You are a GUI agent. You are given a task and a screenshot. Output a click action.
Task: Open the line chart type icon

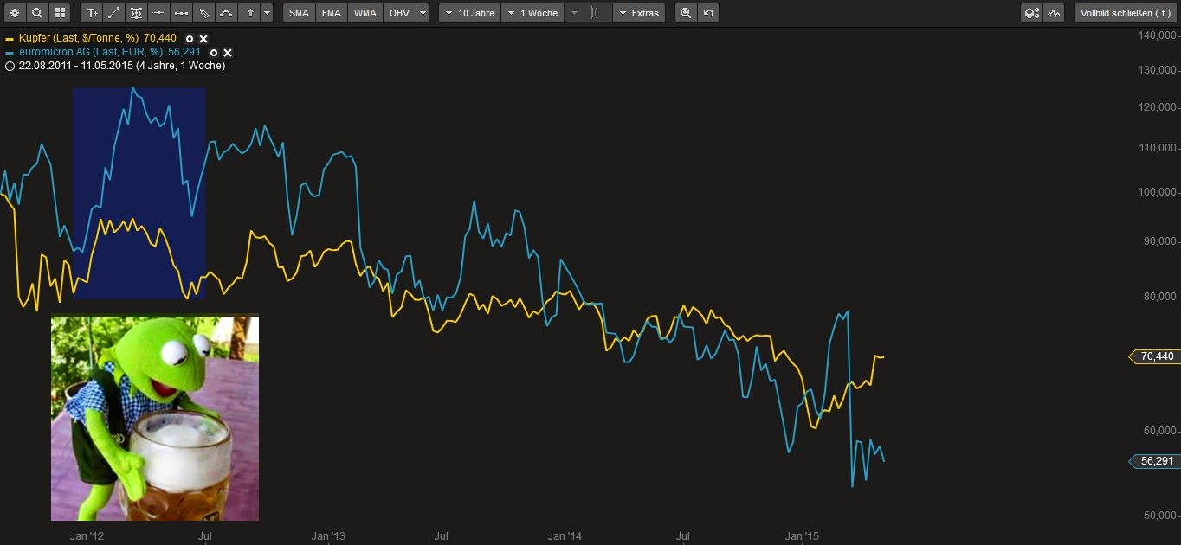click(x=1054, y=13)
